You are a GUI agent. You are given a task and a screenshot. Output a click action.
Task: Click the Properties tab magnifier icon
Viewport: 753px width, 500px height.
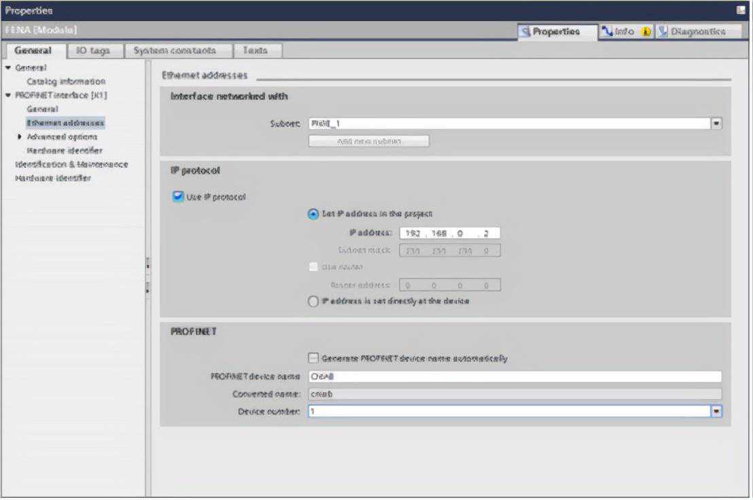[x=525, y=31]
